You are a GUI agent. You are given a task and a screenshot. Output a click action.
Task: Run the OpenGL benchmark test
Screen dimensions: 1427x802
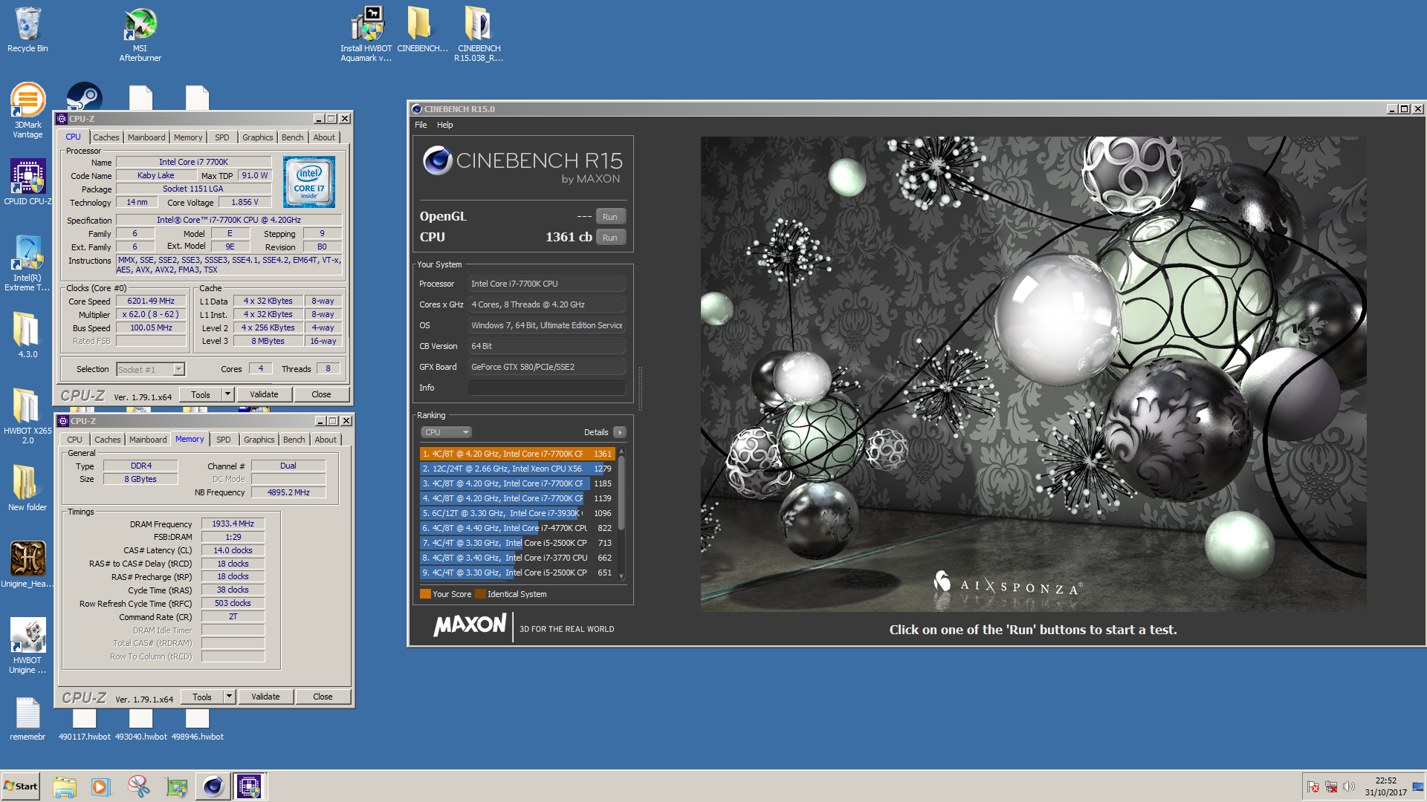tap(610, 217)
